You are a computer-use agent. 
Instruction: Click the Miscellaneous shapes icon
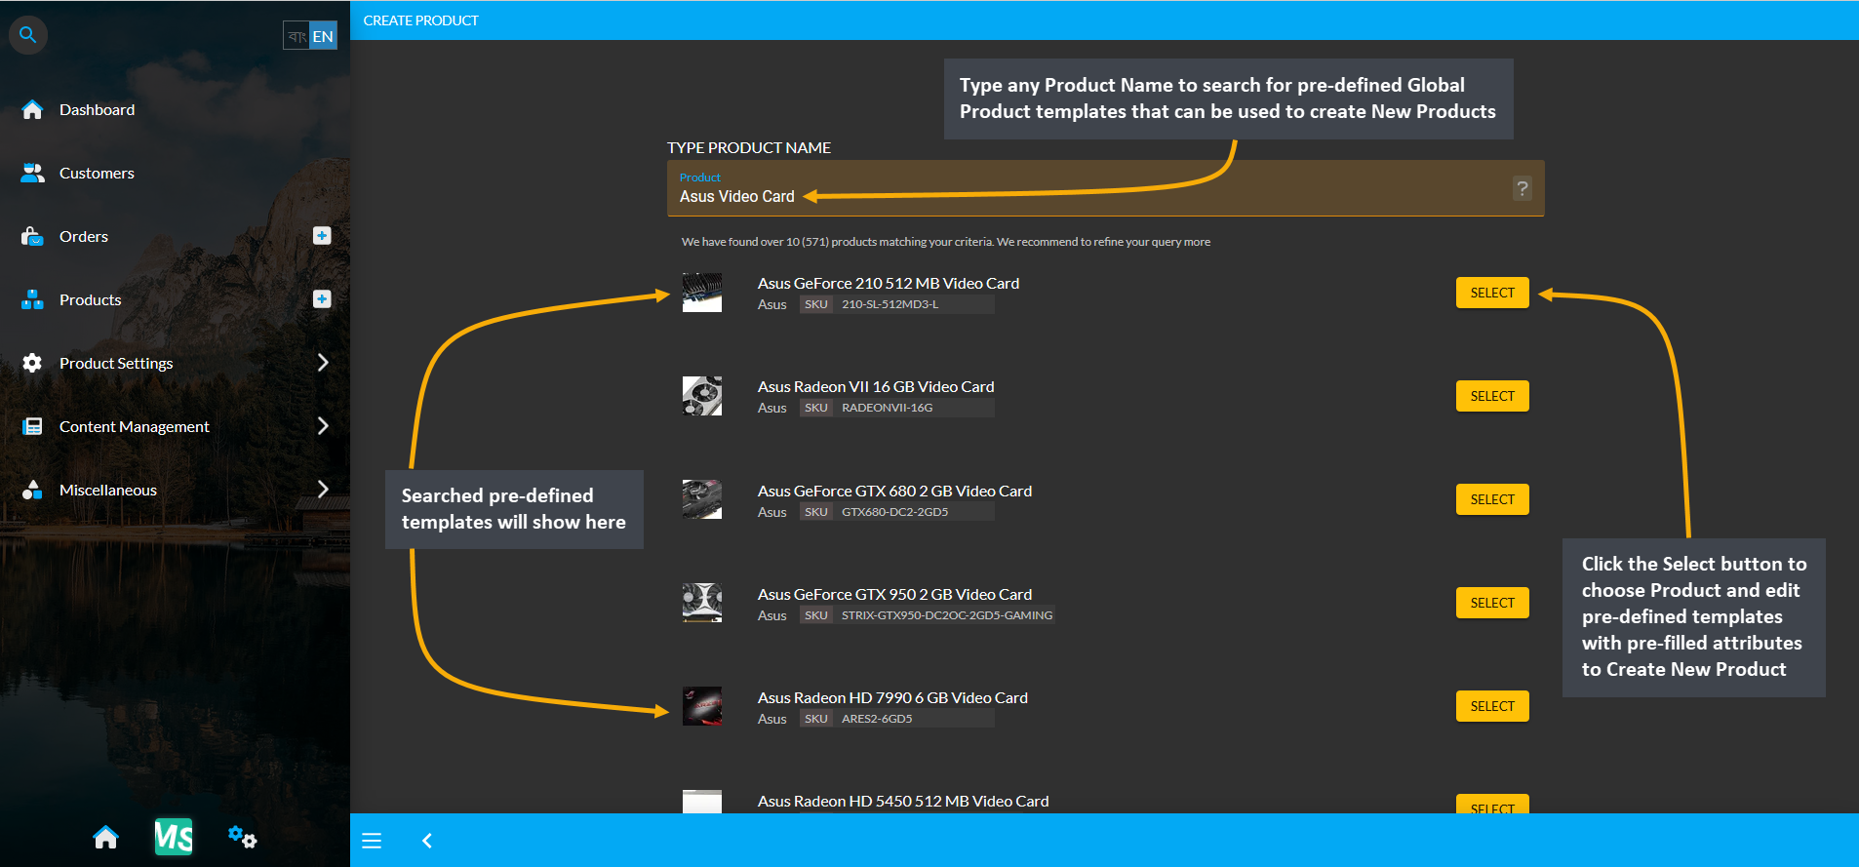pos(32,490)
